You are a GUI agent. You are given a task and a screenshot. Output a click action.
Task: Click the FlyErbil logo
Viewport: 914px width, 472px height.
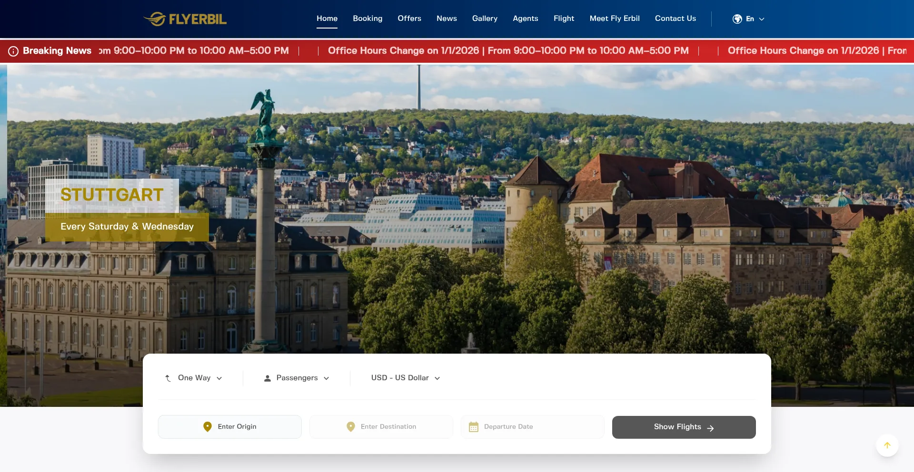pos(185,19)
